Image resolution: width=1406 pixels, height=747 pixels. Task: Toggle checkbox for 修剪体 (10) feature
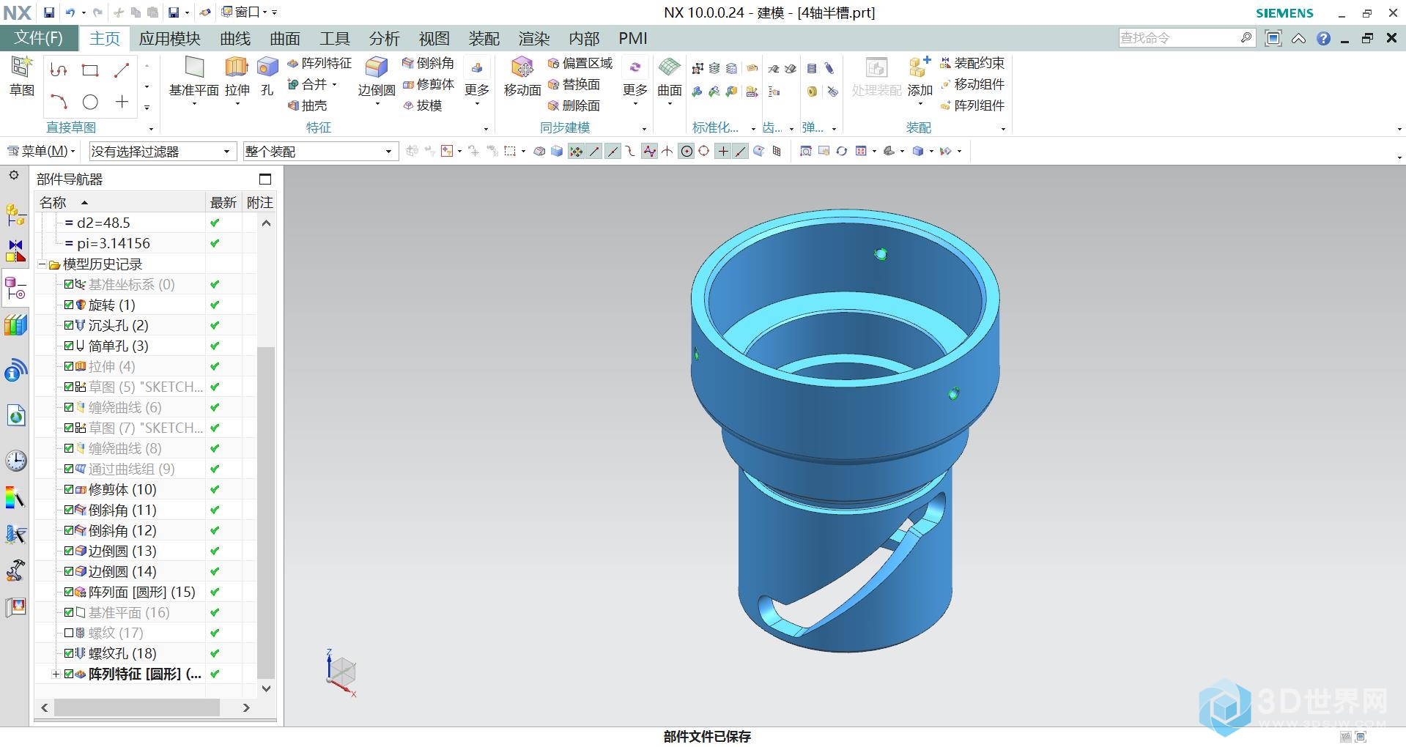click(x=69, y=489)
